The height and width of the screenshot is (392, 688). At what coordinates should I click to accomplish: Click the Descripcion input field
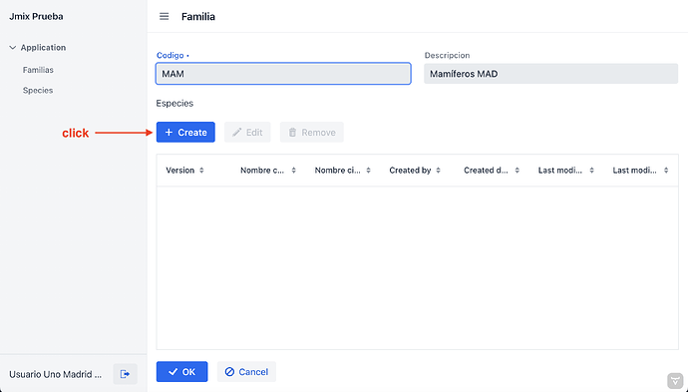(x=550, y=74)
